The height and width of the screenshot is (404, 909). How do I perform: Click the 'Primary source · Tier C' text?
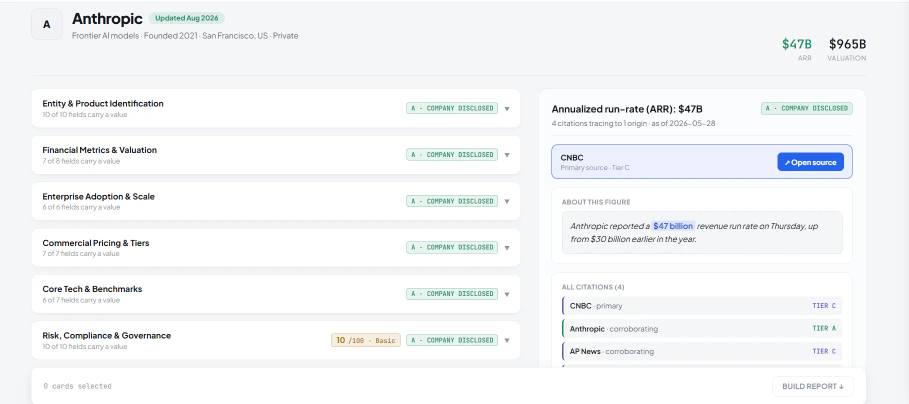(x=595, y=167)
